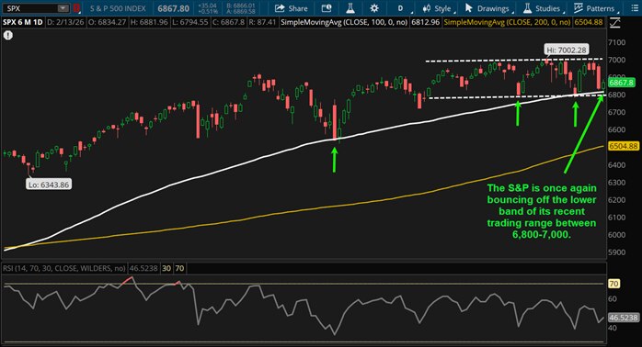The image size is (642, 347).
Task: Click the SPX 6 M 1D chart label
Action: coord(22,22)
